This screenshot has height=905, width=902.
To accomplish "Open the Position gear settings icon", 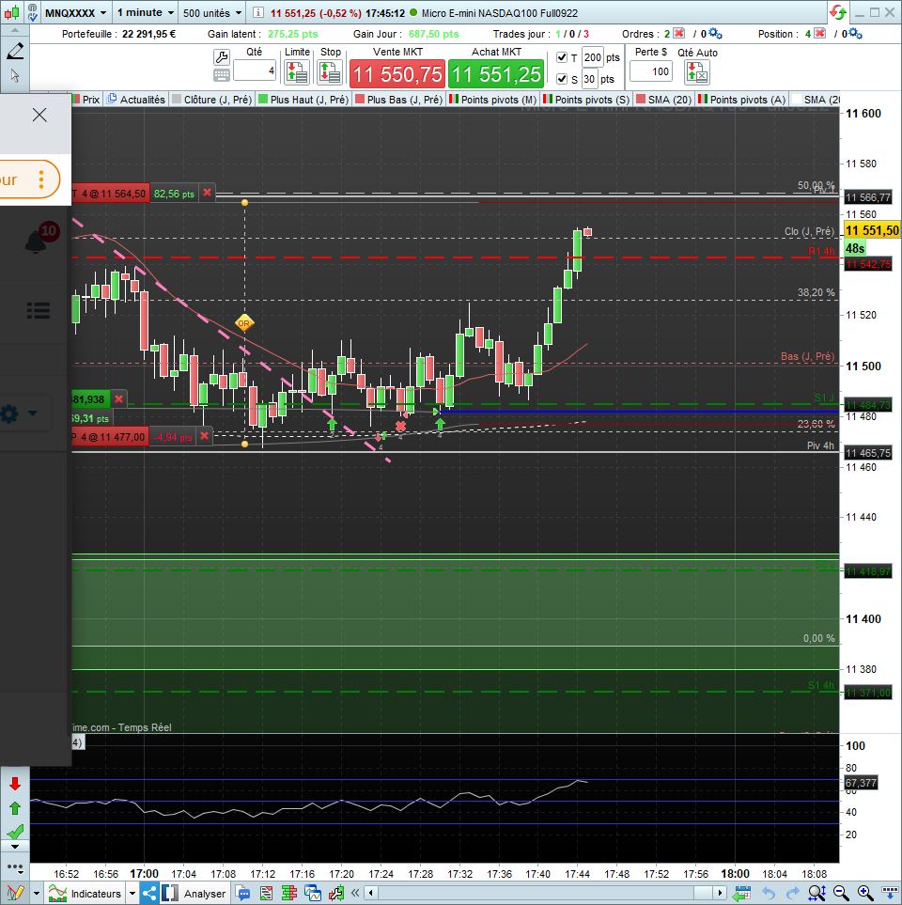I will click(855, 34).
